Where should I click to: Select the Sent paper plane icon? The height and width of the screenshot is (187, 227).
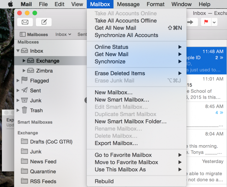point(24,90)
